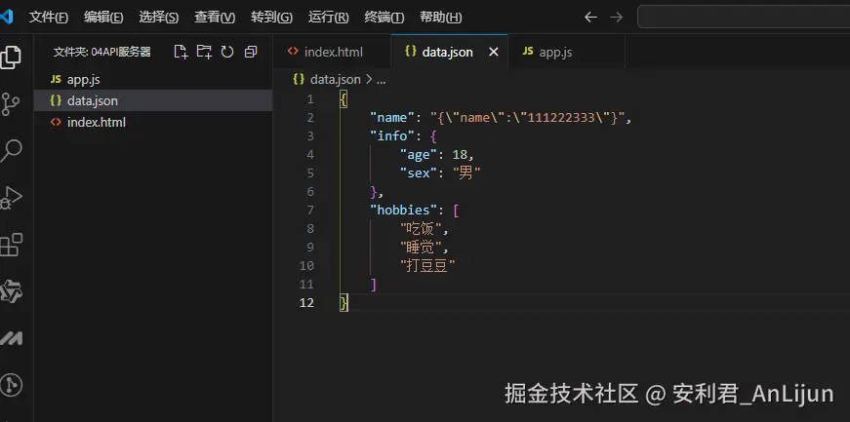Click the 文件夹: 04API服务器 header
The image size is (850, 422).
coord(101,52)
